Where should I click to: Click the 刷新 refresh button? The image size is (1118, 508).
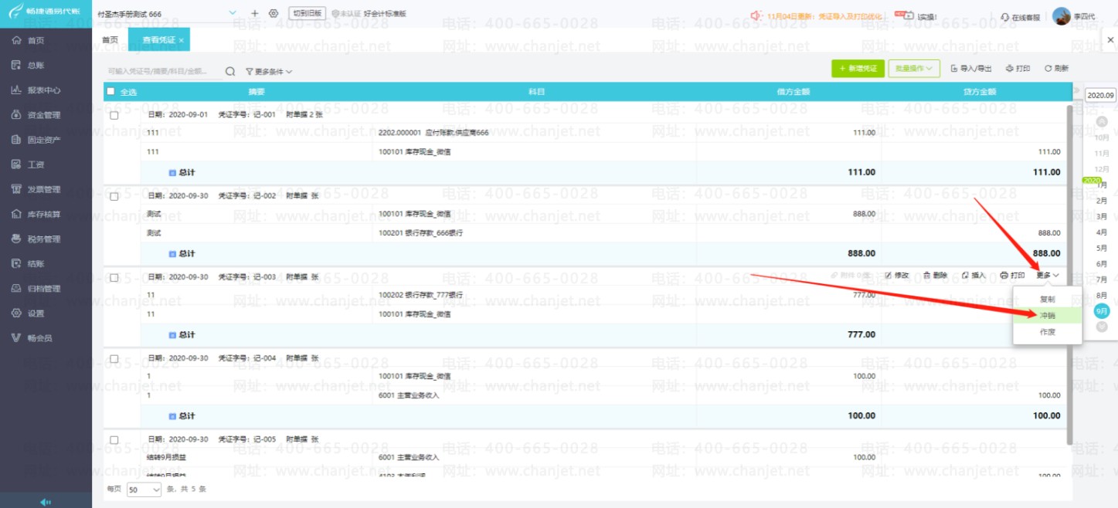click(1056, 69)
